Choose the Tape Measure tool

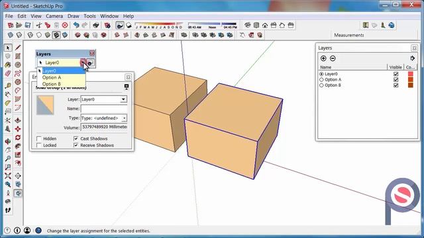(x=8, y=86)
